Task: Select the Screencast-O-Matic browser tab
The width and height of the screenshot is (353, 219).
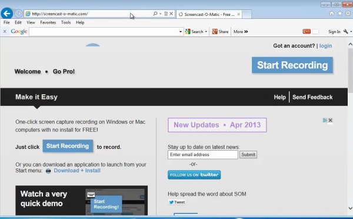Action: (209, 14)
